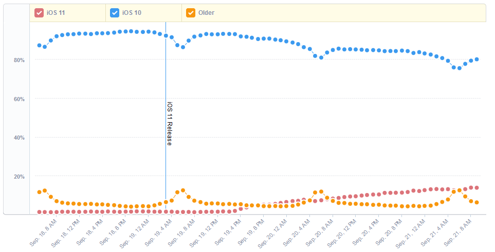This screenshot has height=252, width=495.
Task: Click the last red iOS 11 data point
Action: [x=476, y=188]
